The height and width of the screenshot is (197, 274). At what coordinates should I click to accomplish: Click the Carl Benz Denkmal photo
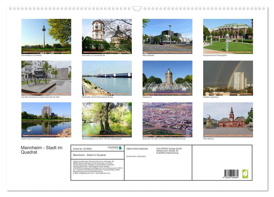click(46, 78)
